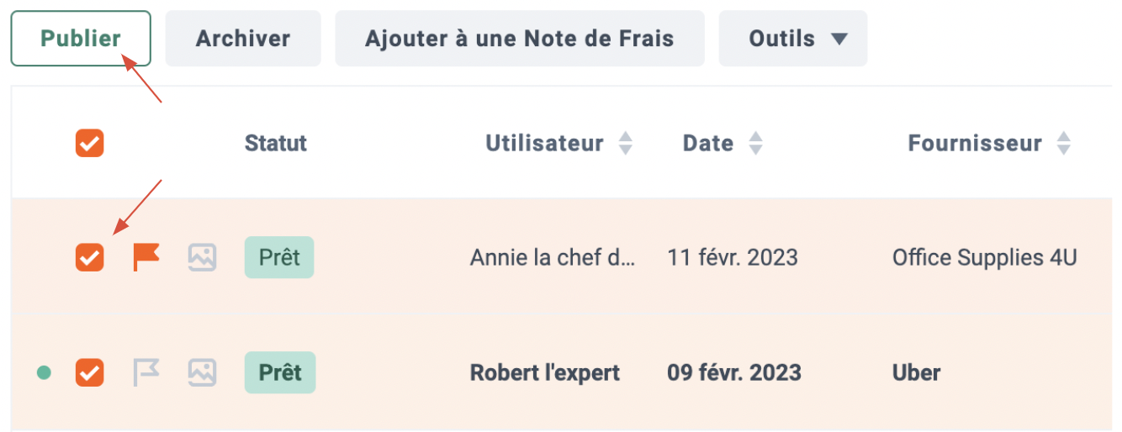Flag the Robert l'expert expense
This screenshot has width=1122, height=432.
pos(146,372)
